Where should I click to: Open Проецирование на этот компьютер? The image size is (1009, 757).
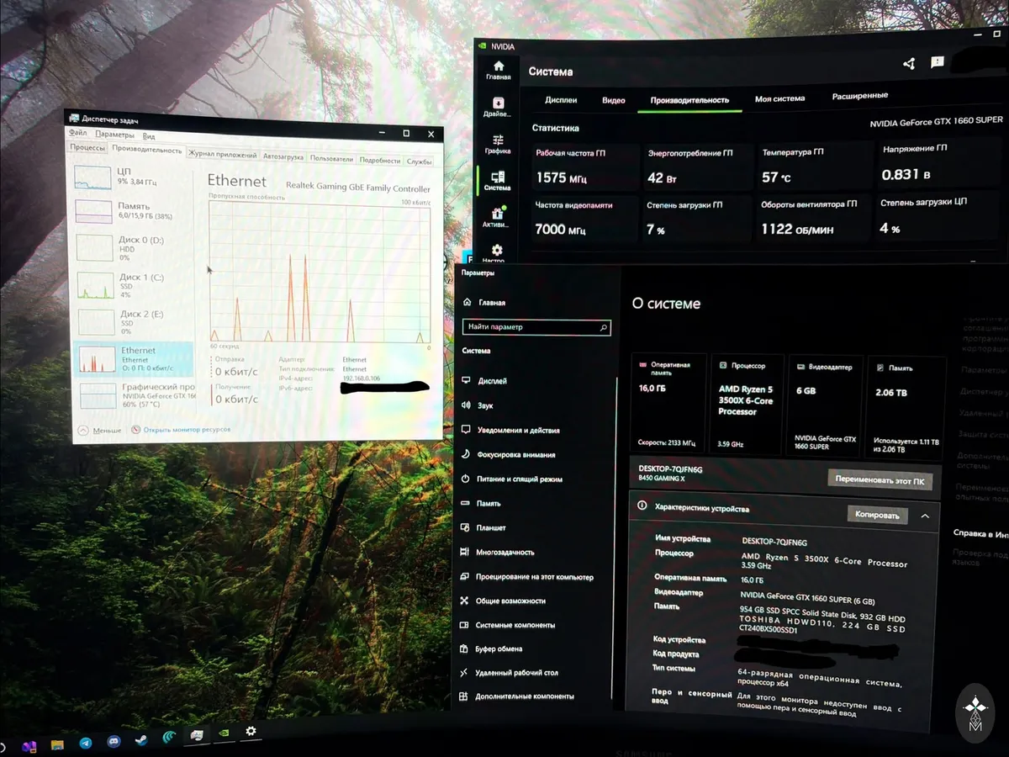[526, 577]
